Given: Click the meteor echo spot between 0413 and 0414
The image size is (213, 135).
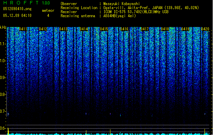Looking at the screenshot, I should (86, 114).
